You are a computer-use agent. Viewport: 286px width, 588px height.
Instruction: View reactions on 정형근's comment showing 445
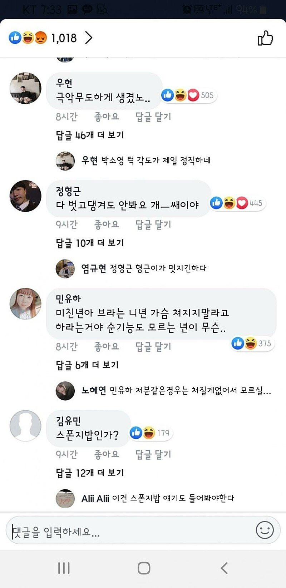click(x=237, y=203)
